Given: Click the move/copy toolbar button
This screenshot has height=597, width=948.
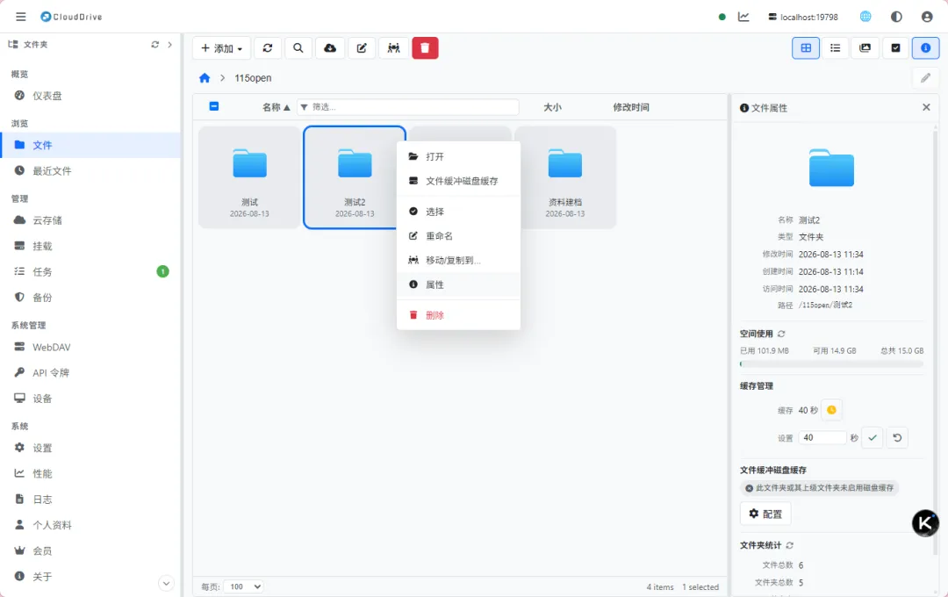Looking at the screenshot, I should coord(393,47).
